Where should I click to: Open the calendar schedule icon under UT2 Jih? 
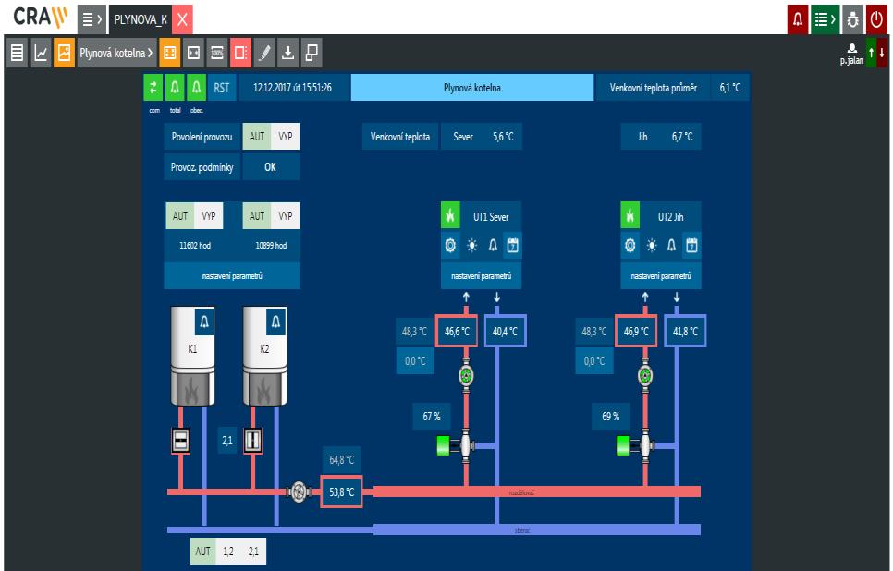tap(692, 246)
